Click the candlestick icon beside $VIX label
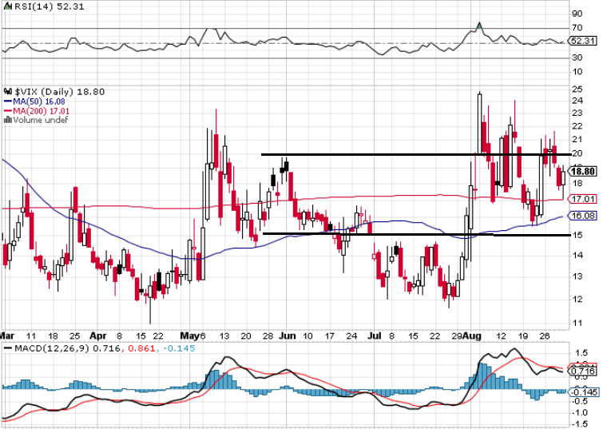This screenshot has width=607, height=429. (x=6, y=92)
